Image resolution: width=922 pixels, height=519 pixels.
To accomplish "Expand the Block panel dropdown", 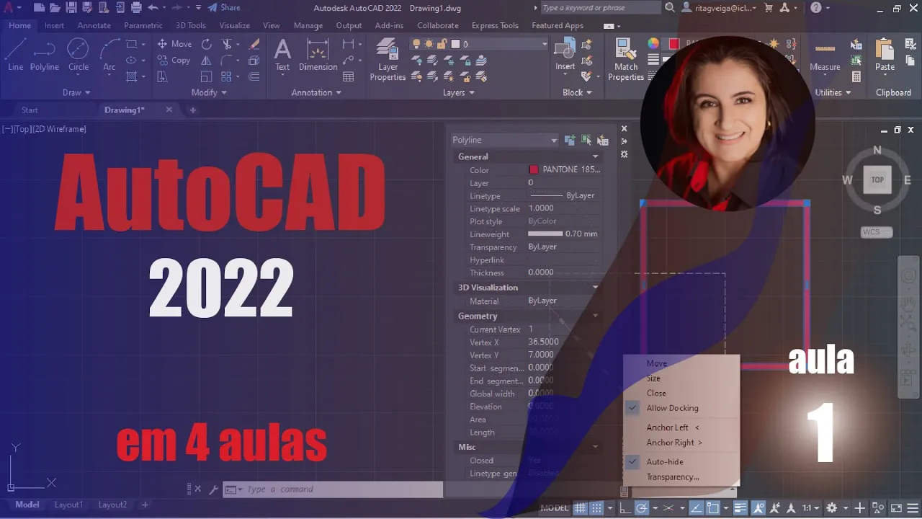I will [577, 92].
